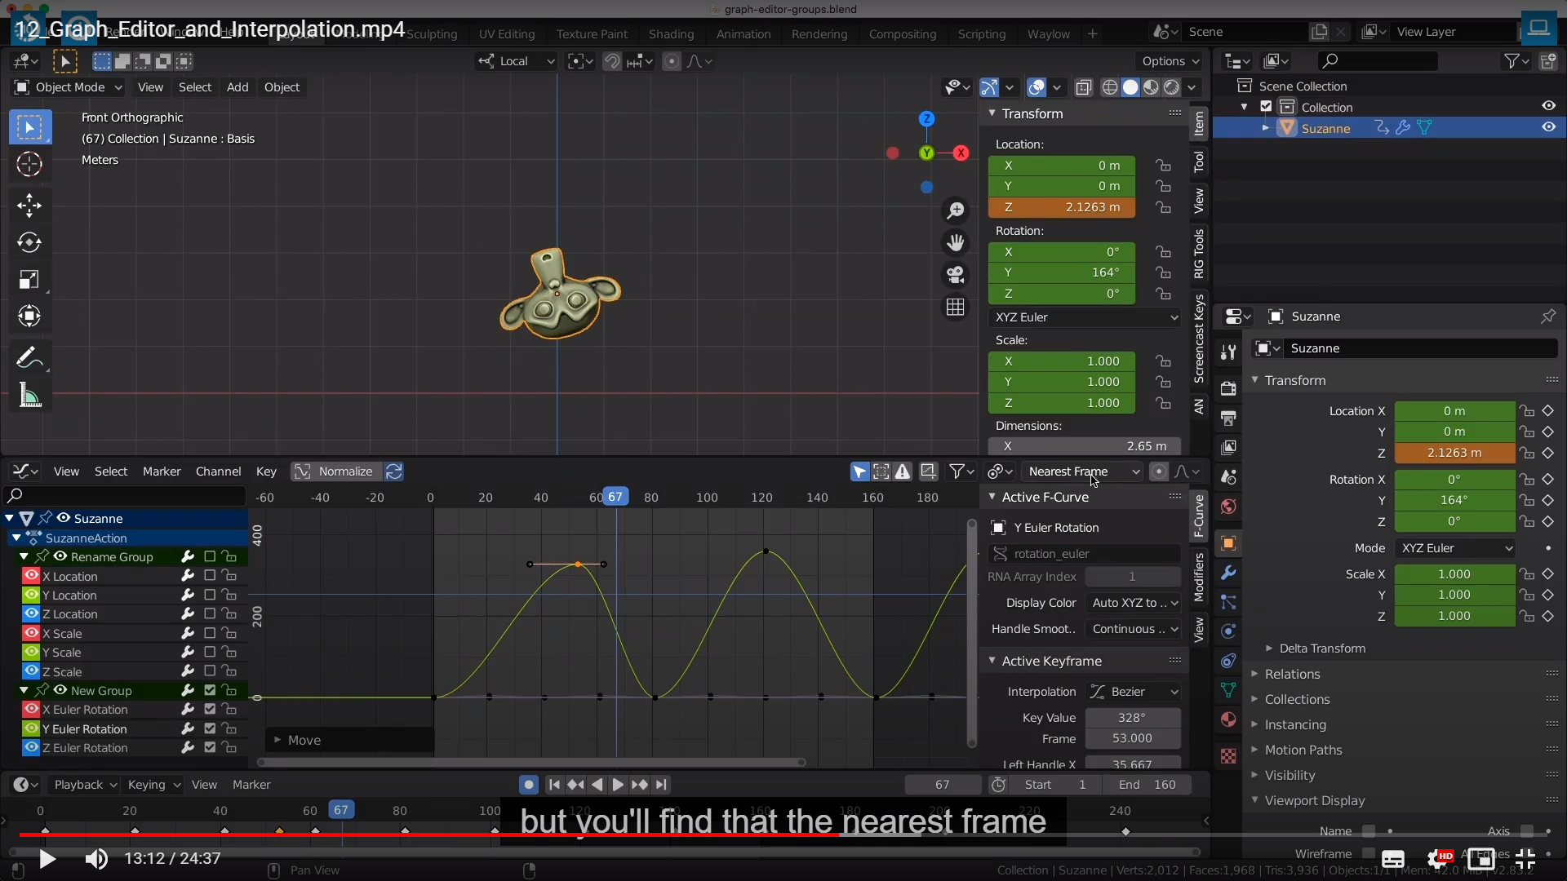Expand the Delta Transform section
This screenshot has height=881, width=1567.
[x=1321, y=649]
